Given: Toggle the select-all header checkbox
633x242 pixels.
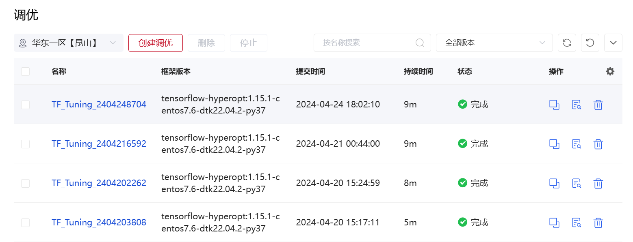Looking at the screenshot, I should [x=25, y=72].
